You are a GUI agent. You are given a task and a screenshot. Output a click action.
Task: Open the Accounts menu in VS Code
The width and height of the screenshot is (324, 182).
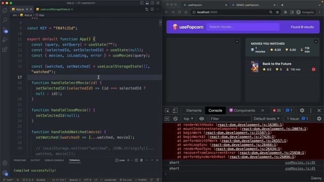(5, 163)
